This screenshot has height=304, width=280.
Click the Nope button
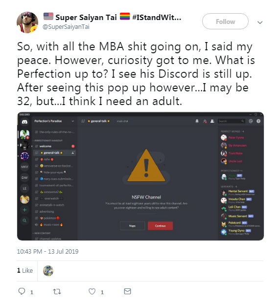132,226
